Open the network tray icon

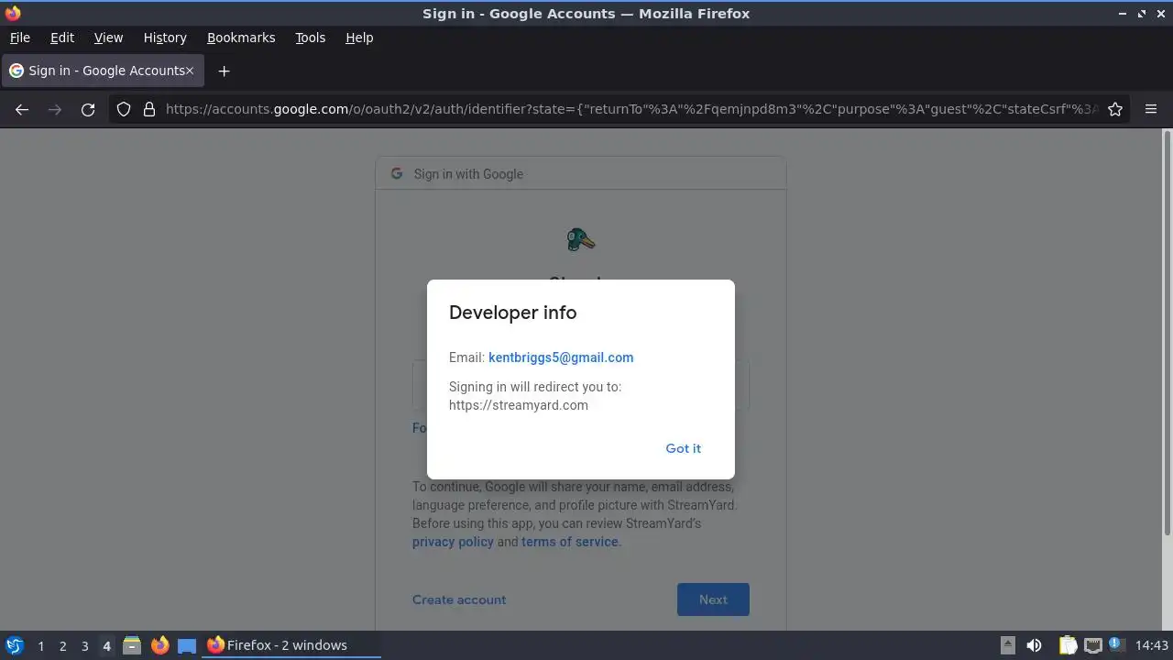tap(1093, 645)
